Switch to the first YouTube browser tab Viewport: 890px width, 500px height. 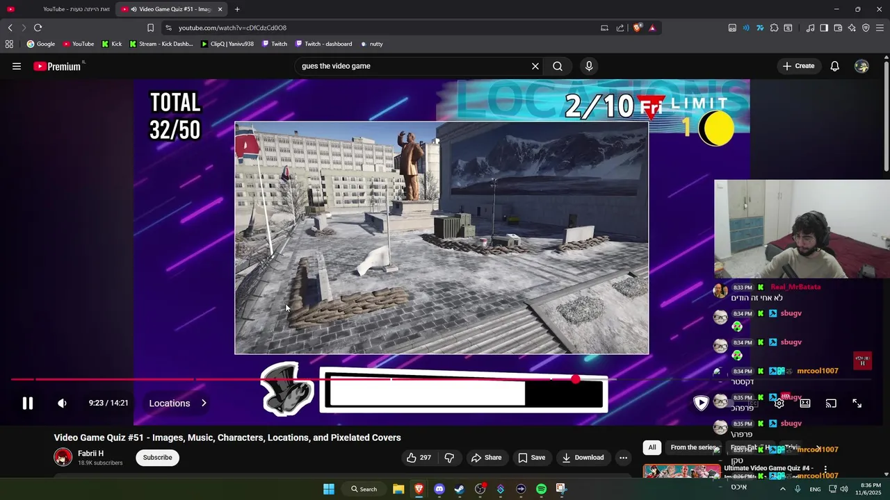pyautogui.click(x=58, y=9)
